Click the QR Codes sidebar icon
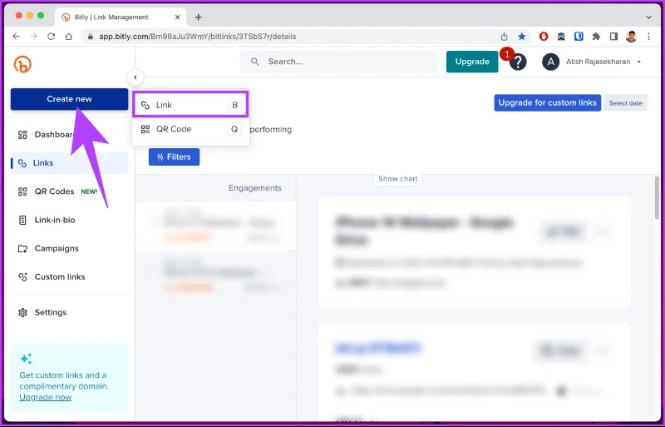 [22, 191]
